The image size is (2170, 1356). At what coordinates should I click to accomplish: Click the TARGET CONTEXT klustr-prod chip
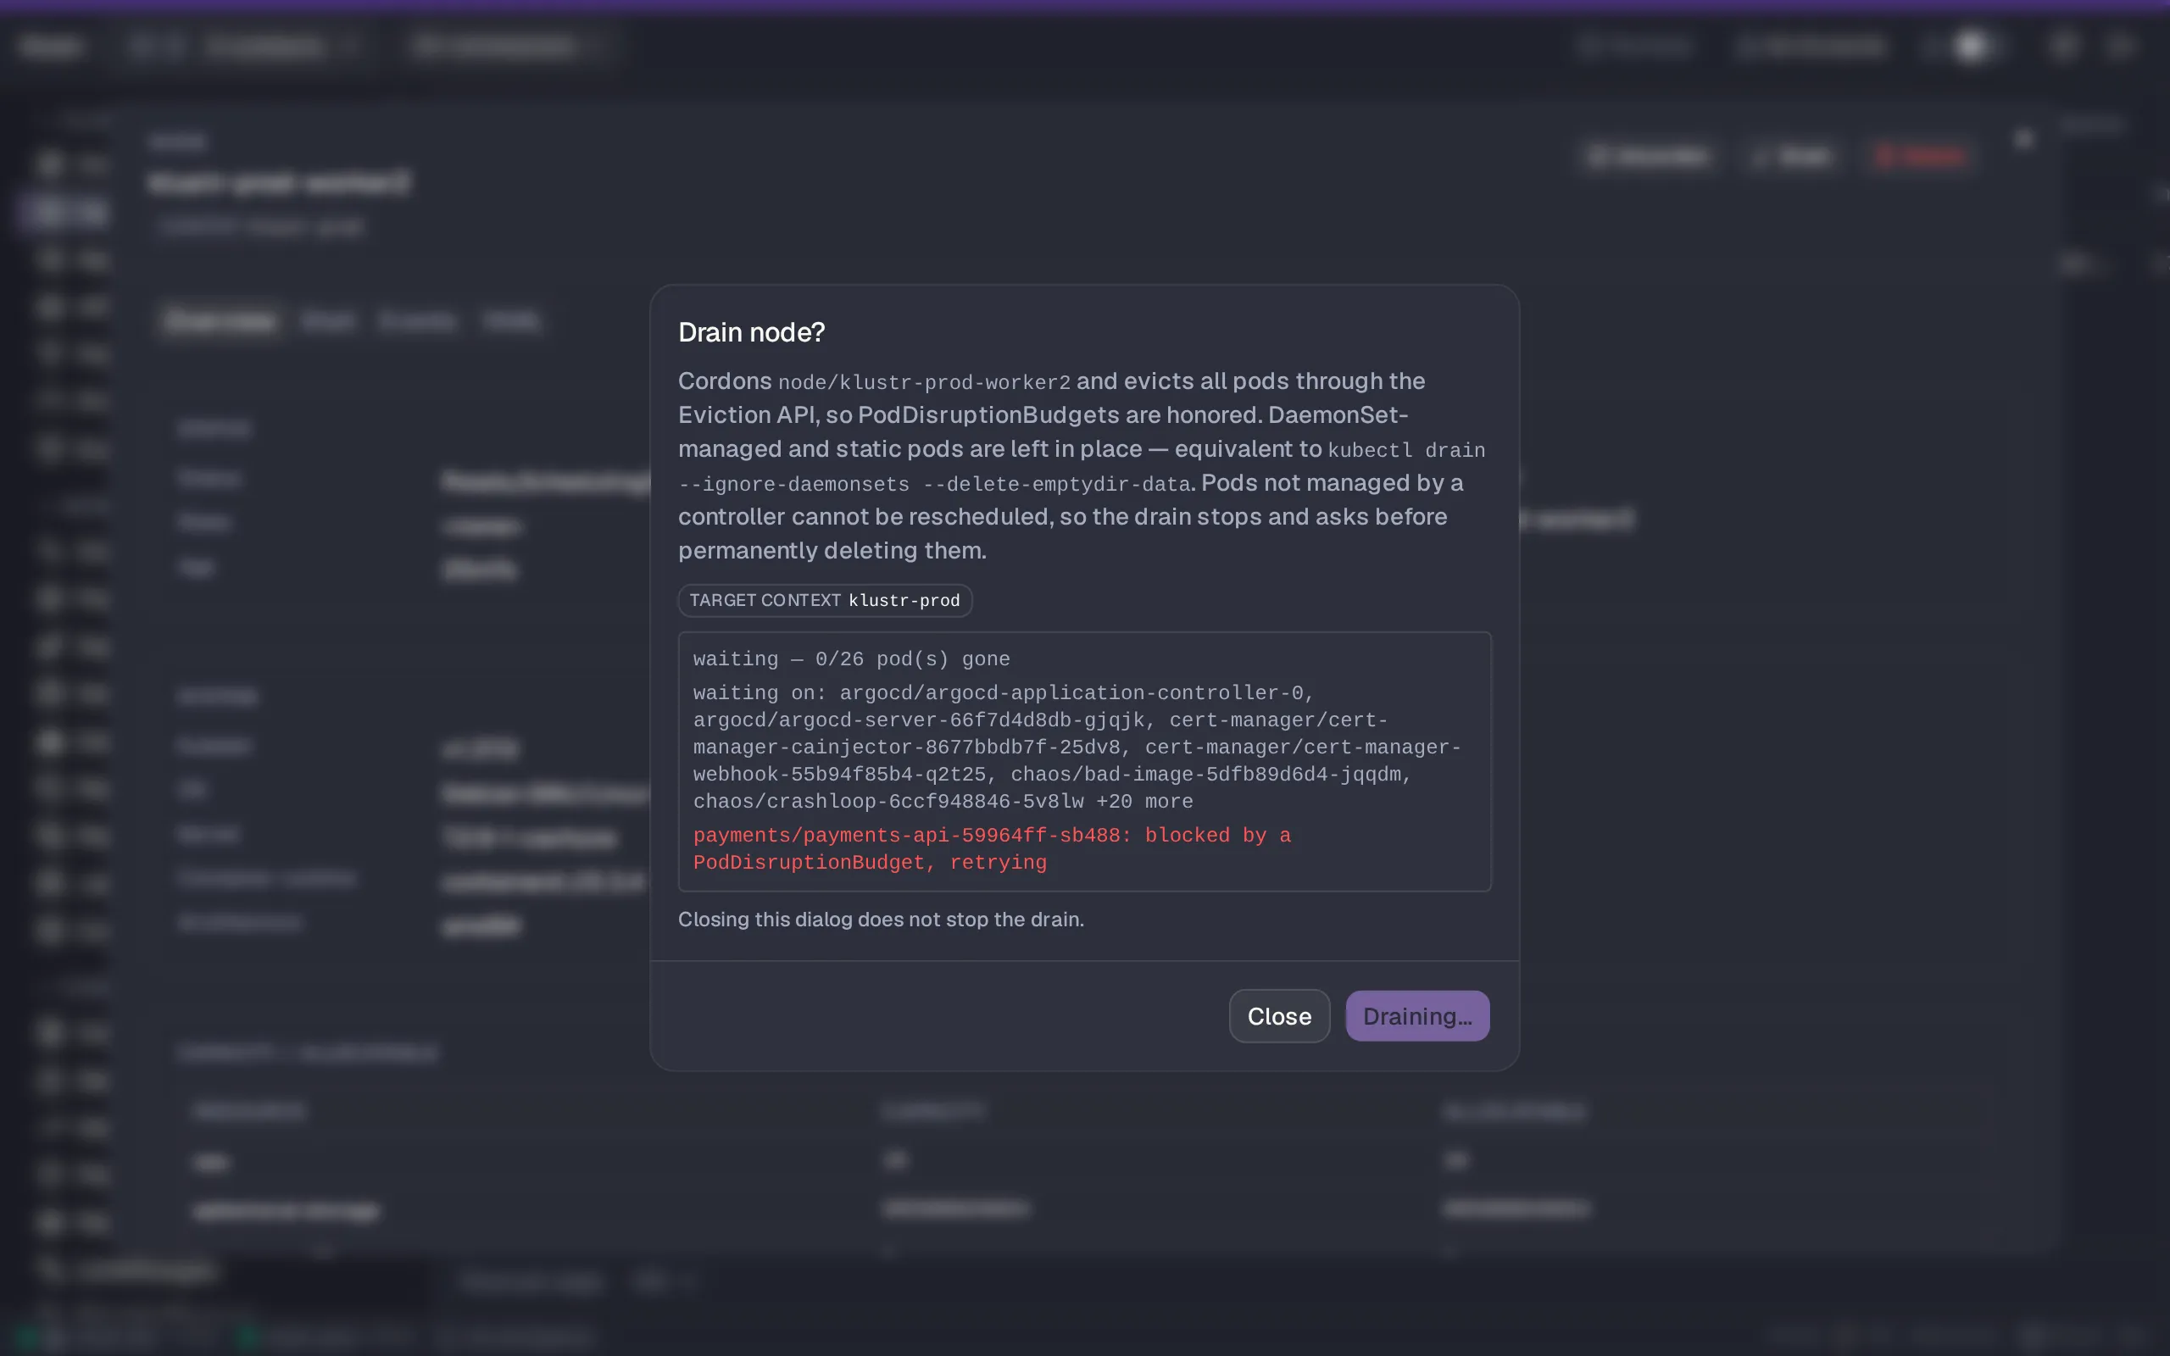coord(825,600)
